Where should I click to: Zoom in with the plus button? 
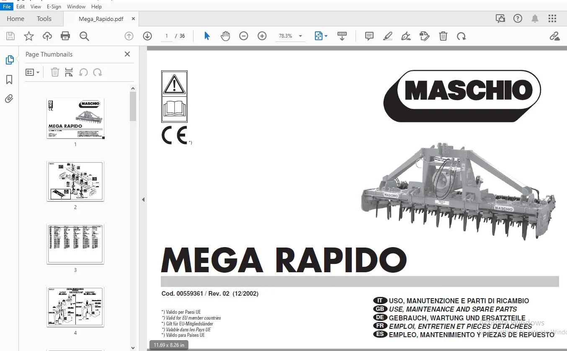(x=262, y=36)
